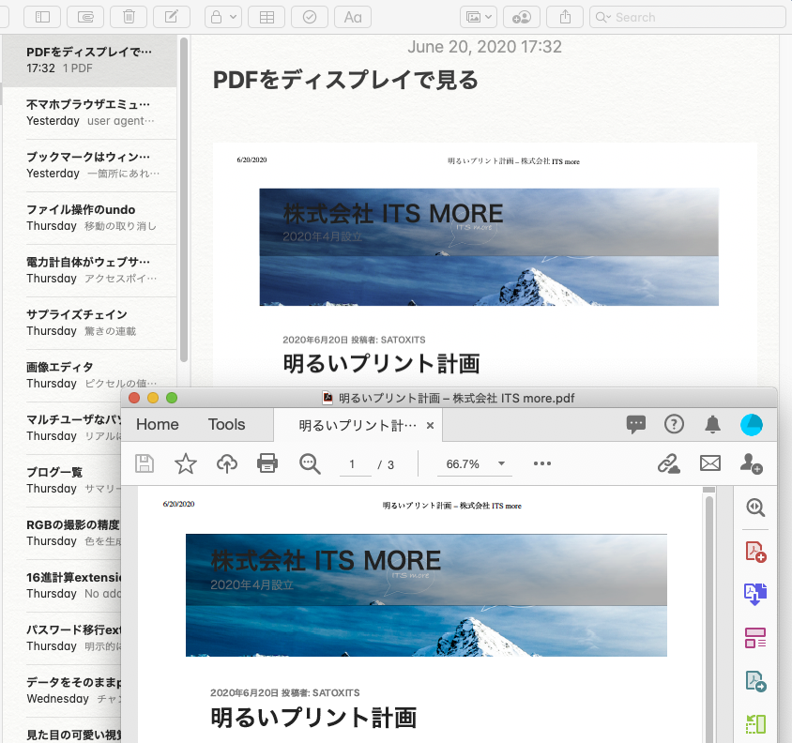Print the PDF using the printer icon
Screen dimensions: 792x743
point(267,463)
